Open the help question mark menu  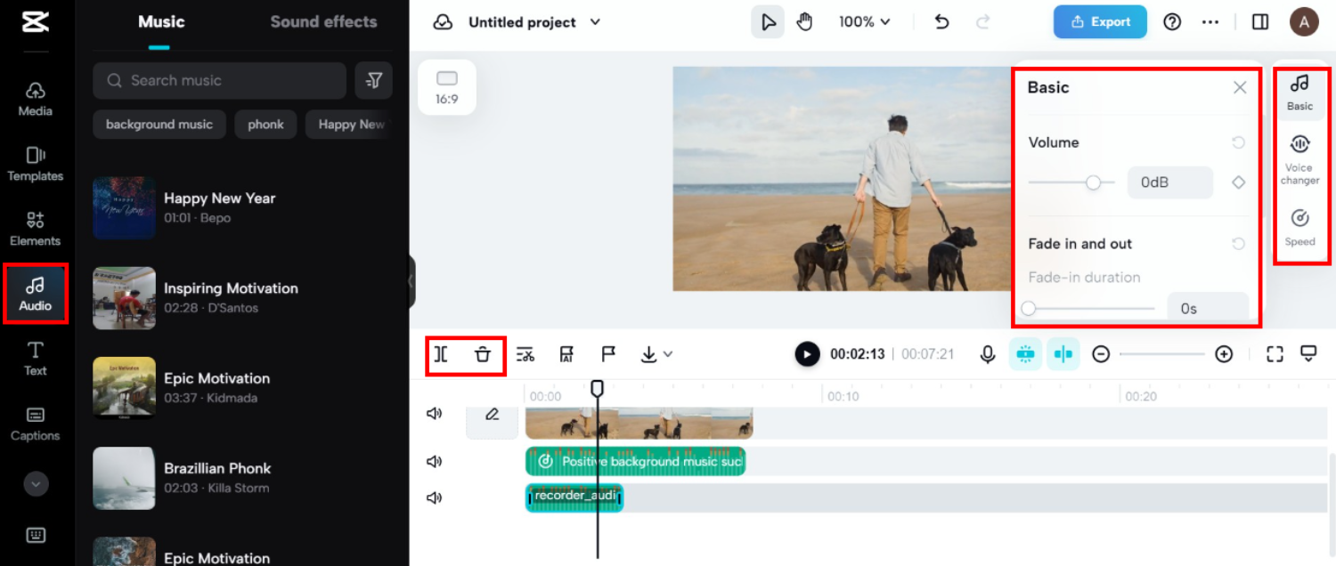1172,22
